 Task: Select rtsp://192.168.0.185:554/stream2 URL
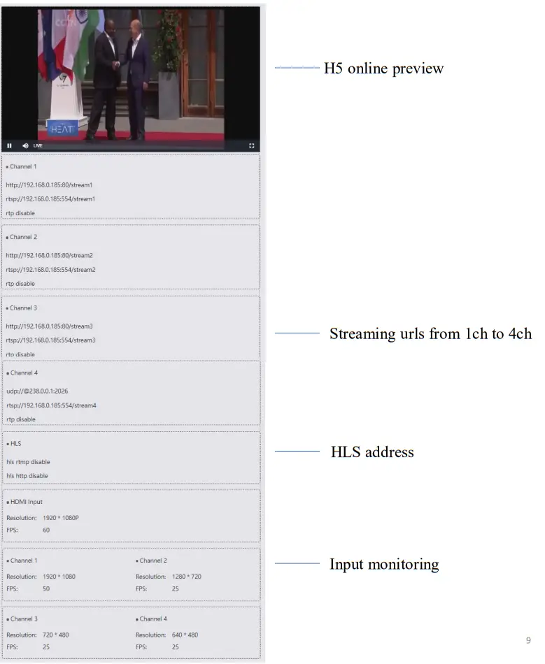point(51,270)
